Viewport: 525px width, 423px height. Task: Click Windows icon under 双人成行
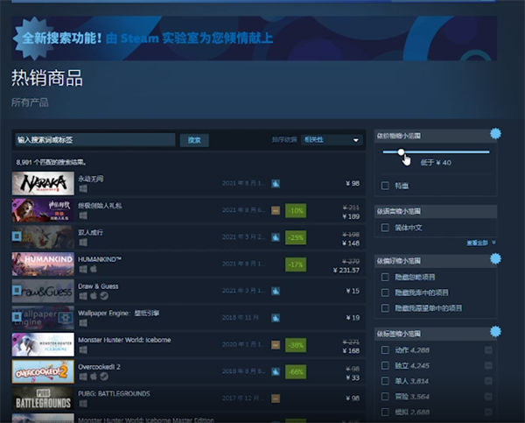coord(83,243)
